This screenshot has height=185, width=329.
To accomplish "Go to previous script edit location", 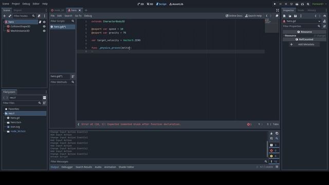I will coord(267,16).
